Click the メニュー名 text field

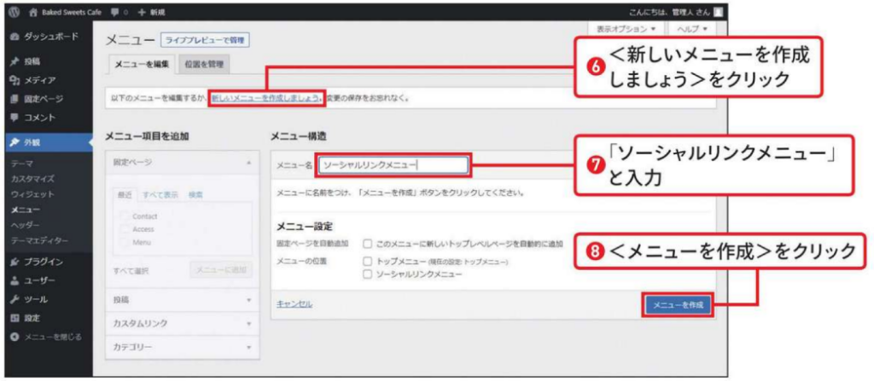tap(393, 165)
